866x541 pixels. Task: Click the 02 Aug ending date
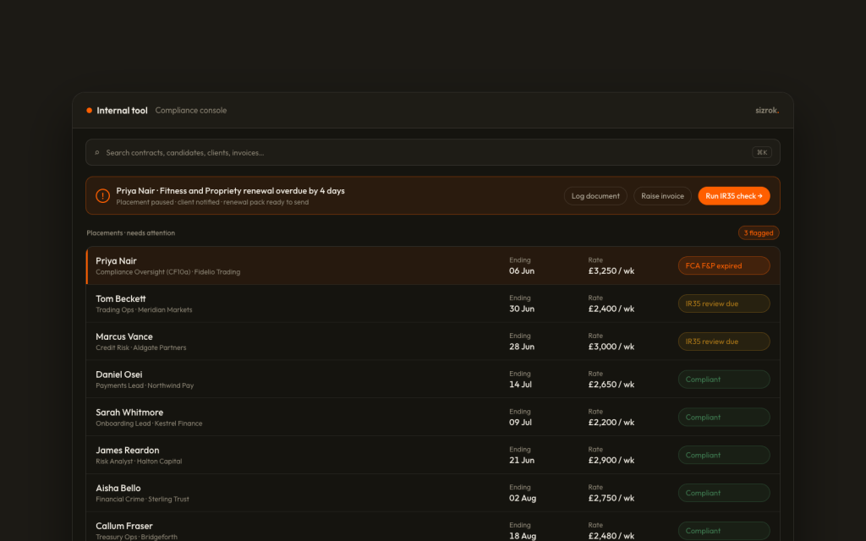tap(523, 498)
